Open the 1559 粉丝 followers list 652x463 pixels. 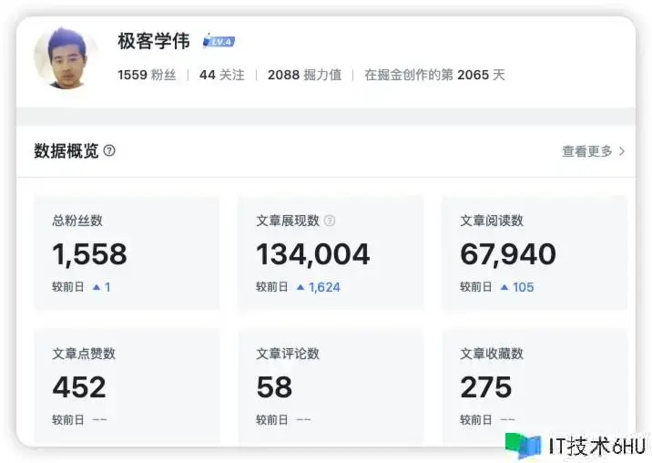pos(145,75)
